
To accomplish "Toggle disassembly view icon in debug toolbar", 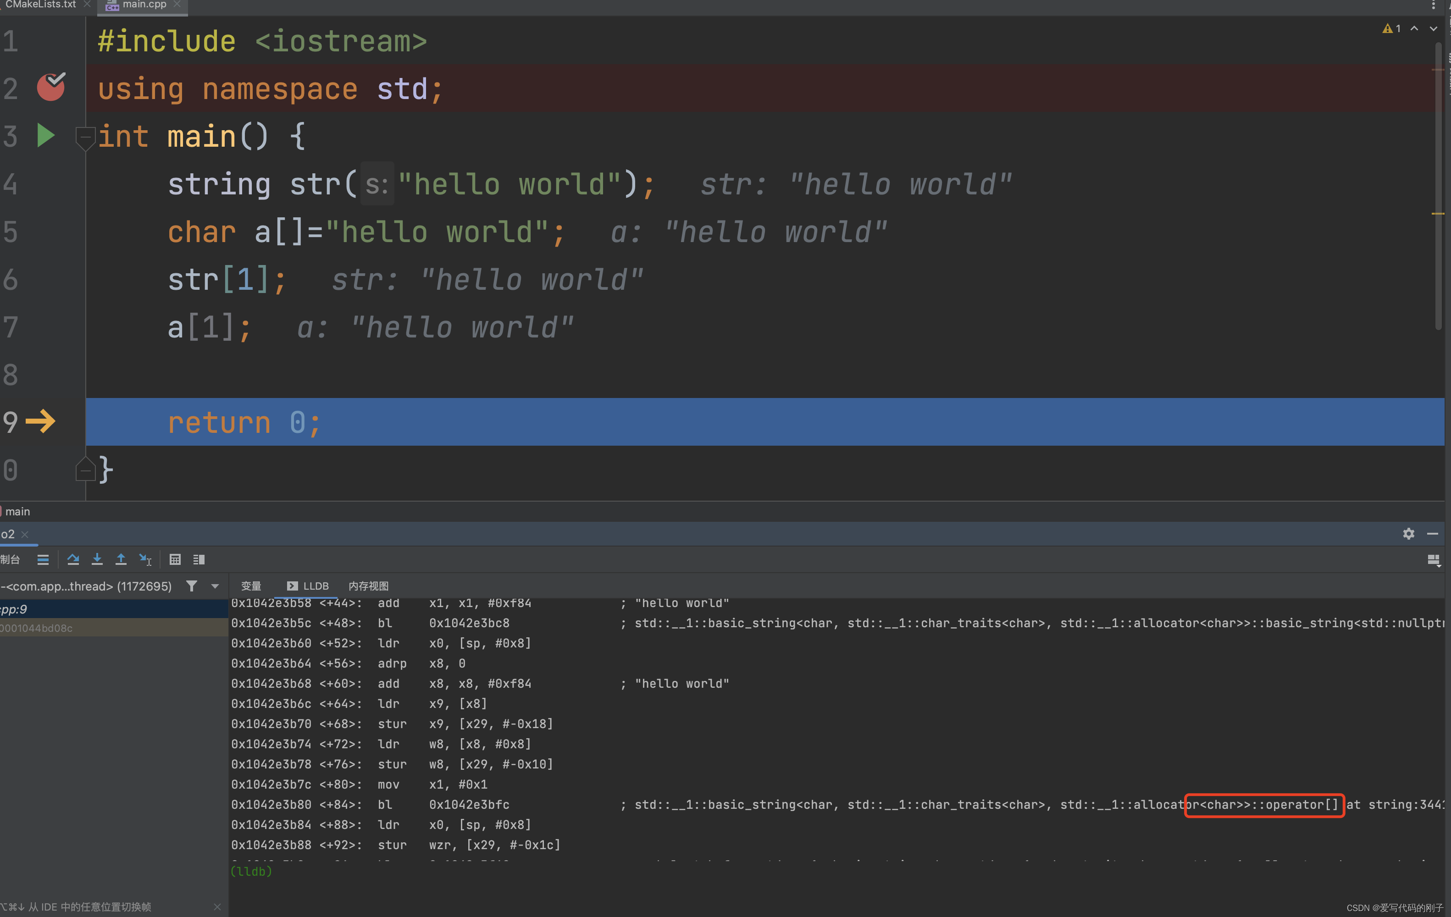I will [199, 560].
